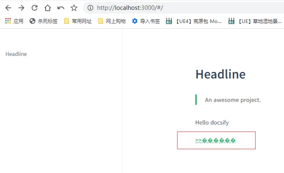Click the browser Back arrow
This screenshot has width=284, height=173.
click(8, 8)
